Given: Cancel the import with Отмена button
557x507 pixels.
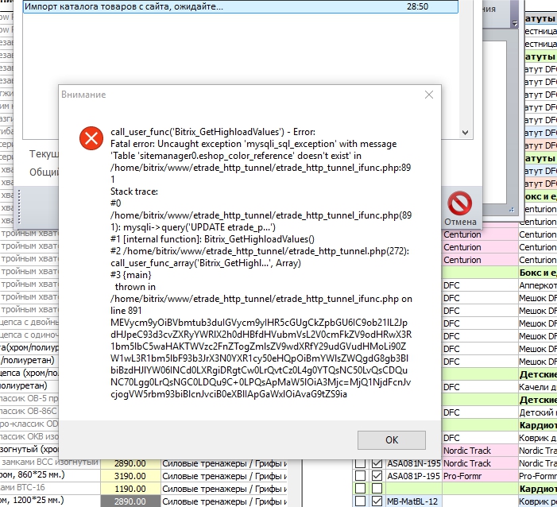Looking at the screenshot, I should point(460,209).
